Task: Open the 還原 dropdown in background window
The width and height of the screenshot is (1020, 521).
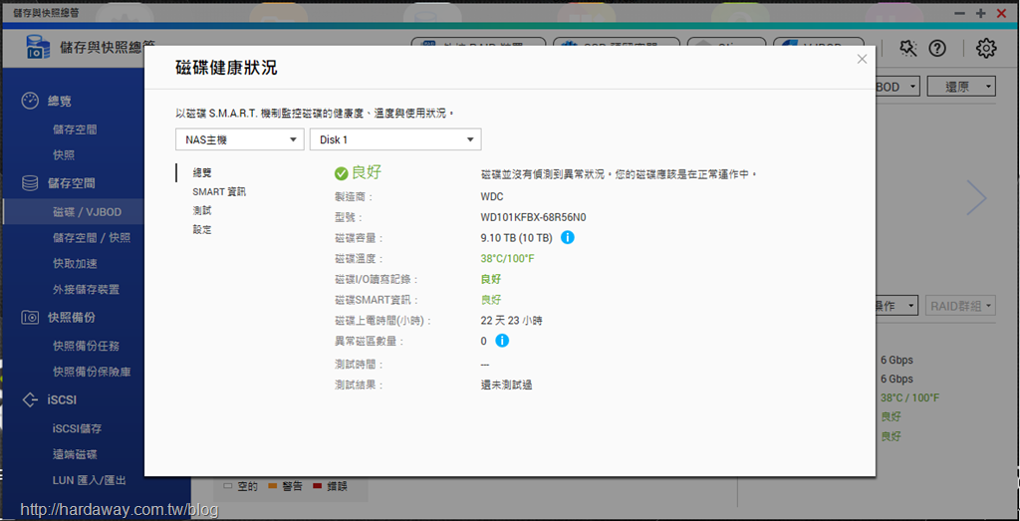Action: (x=961, y=87)
